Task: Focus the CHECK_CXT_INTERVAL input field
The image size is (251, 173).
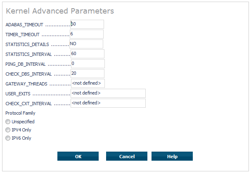Action: 108,103
